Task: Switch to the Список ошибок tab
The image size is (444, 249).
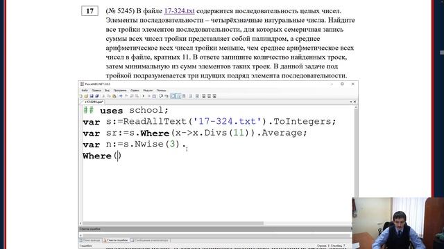Action: point(116,240)
